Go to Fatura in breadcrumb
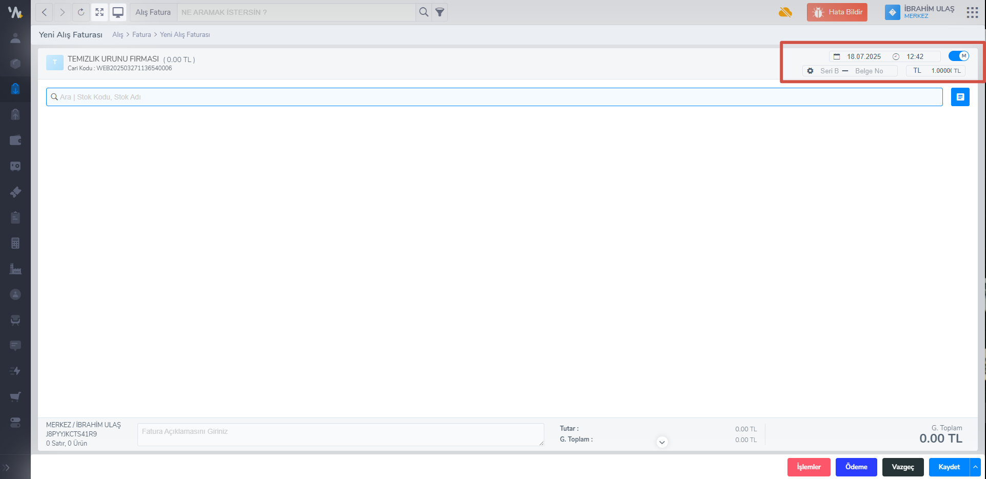This screenshot has width=986, height=479. point(142,35)
